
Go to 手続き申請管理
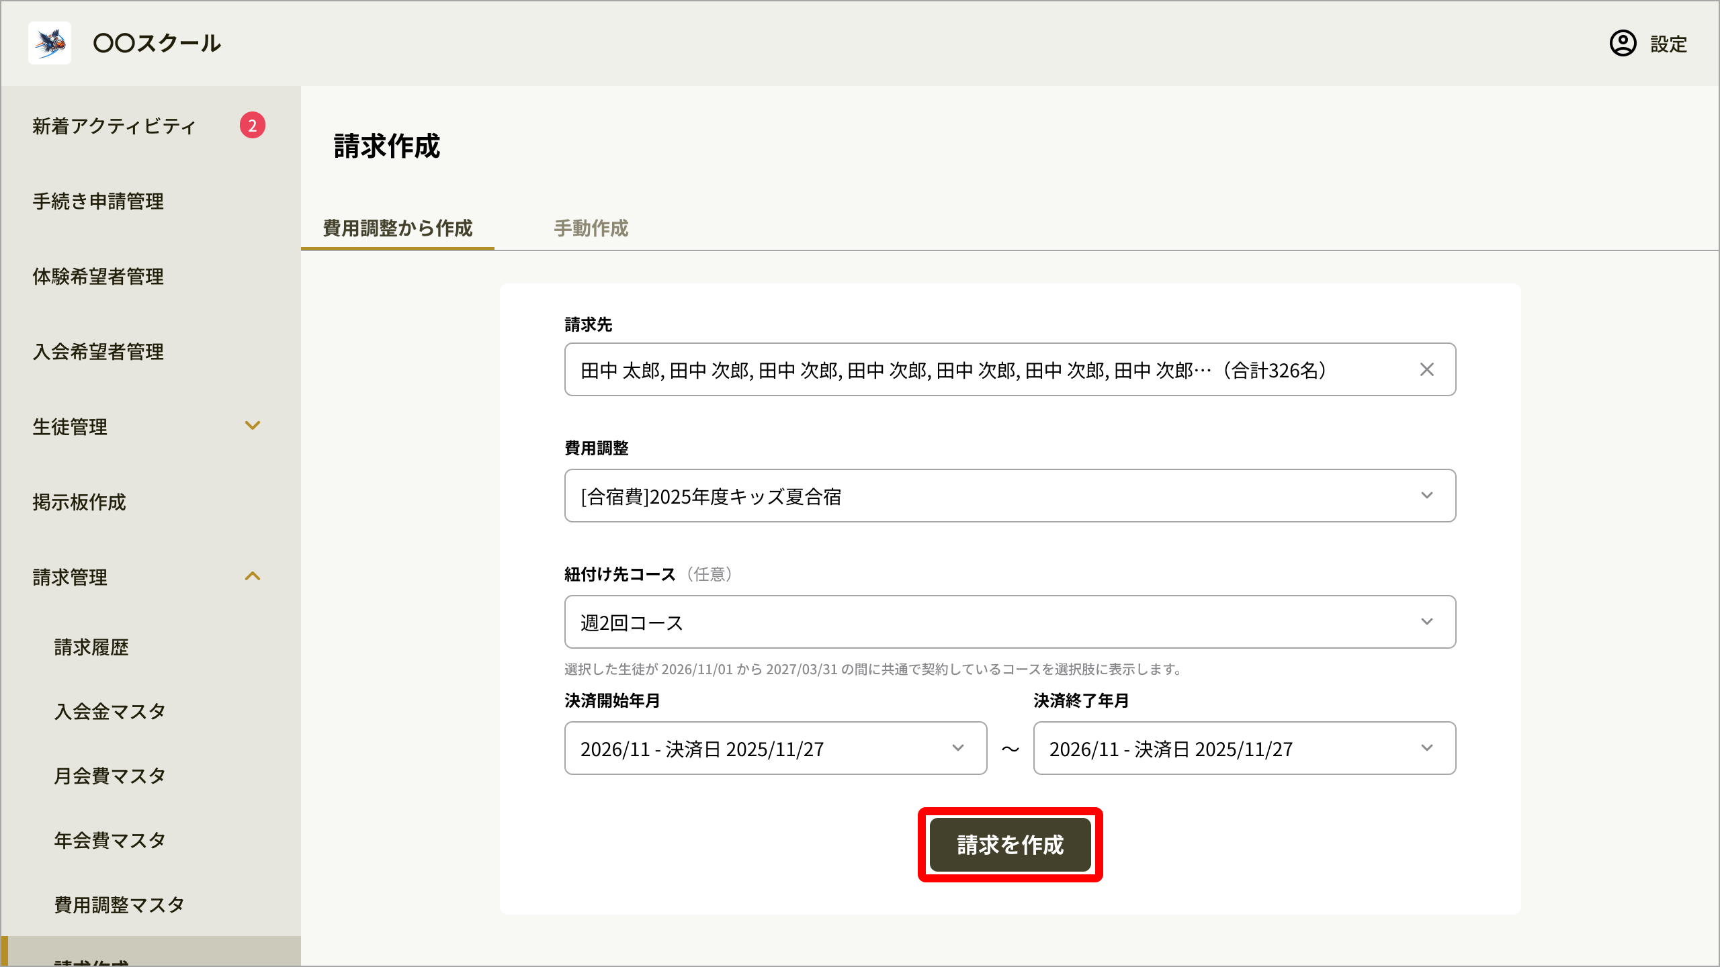(98, 201)
